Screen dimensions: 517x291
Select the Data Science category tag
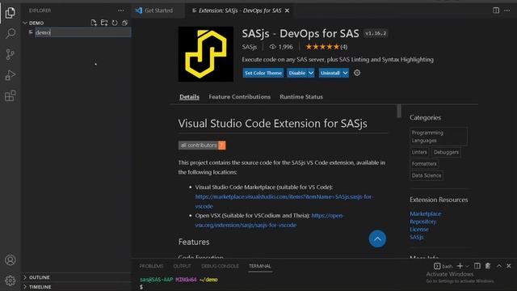tap(427, 175)
